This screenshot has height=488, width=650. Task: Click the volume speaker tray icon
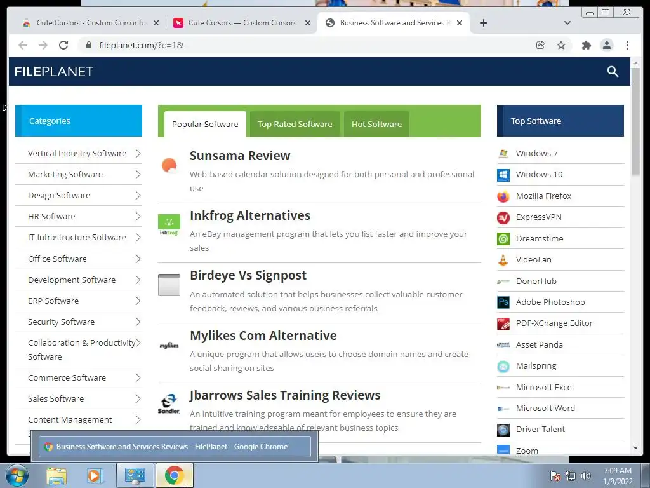[586, 476]
